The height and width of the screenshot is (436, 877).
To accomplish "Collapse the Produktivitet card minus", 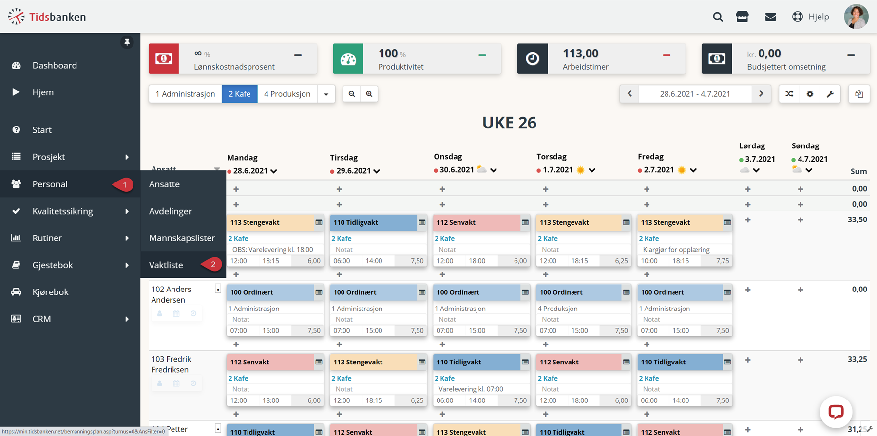I will 482,55.
